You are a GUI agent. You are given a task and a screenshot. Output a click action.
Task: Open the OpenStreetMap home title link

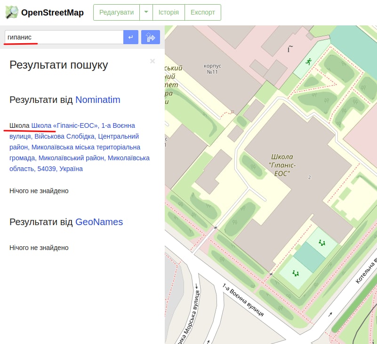pos(52,13)
